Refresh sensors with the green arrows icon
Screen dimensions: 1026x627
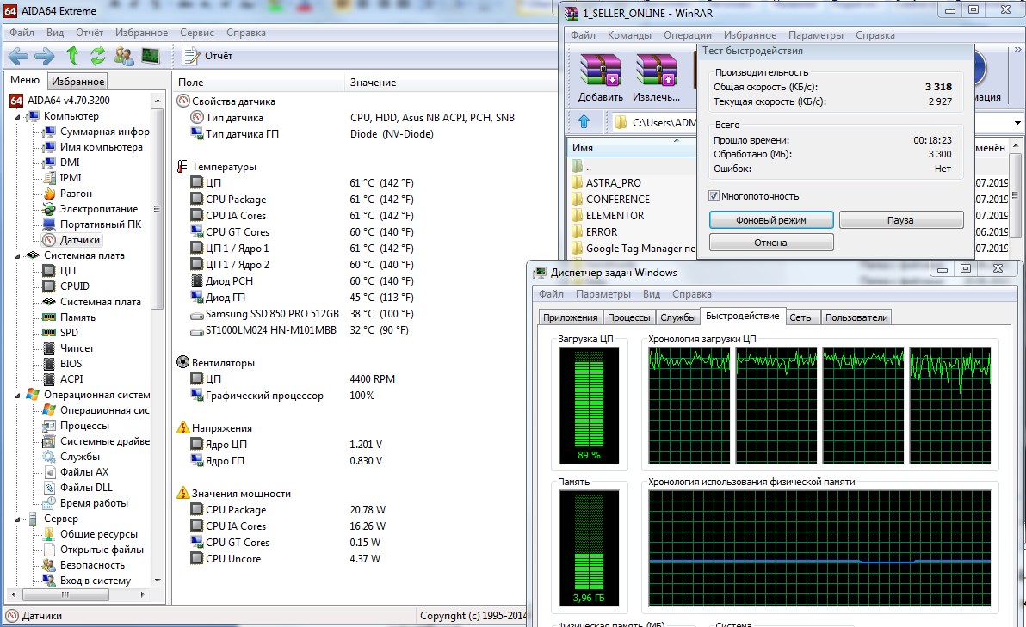click(97, 56)
